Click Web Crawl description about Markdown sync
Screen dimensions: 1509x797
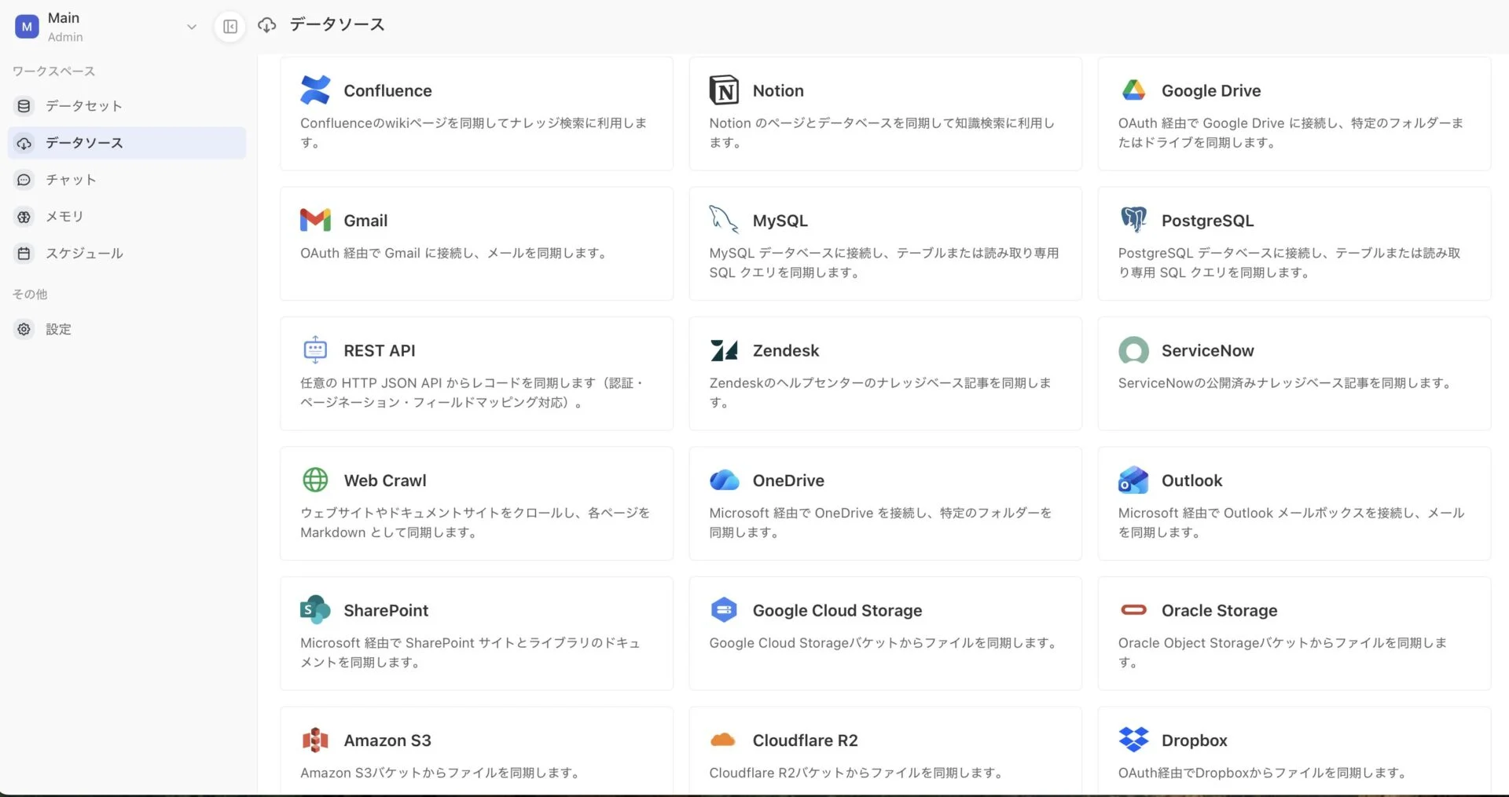[475, 522]
